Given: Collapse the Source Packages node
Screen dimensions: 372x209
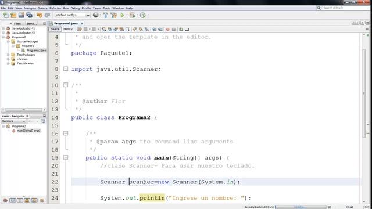Looking at the screenshot, I should click(8, 41).
